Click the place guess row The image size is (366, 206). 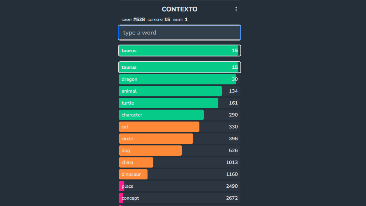(x=180, y=186)
